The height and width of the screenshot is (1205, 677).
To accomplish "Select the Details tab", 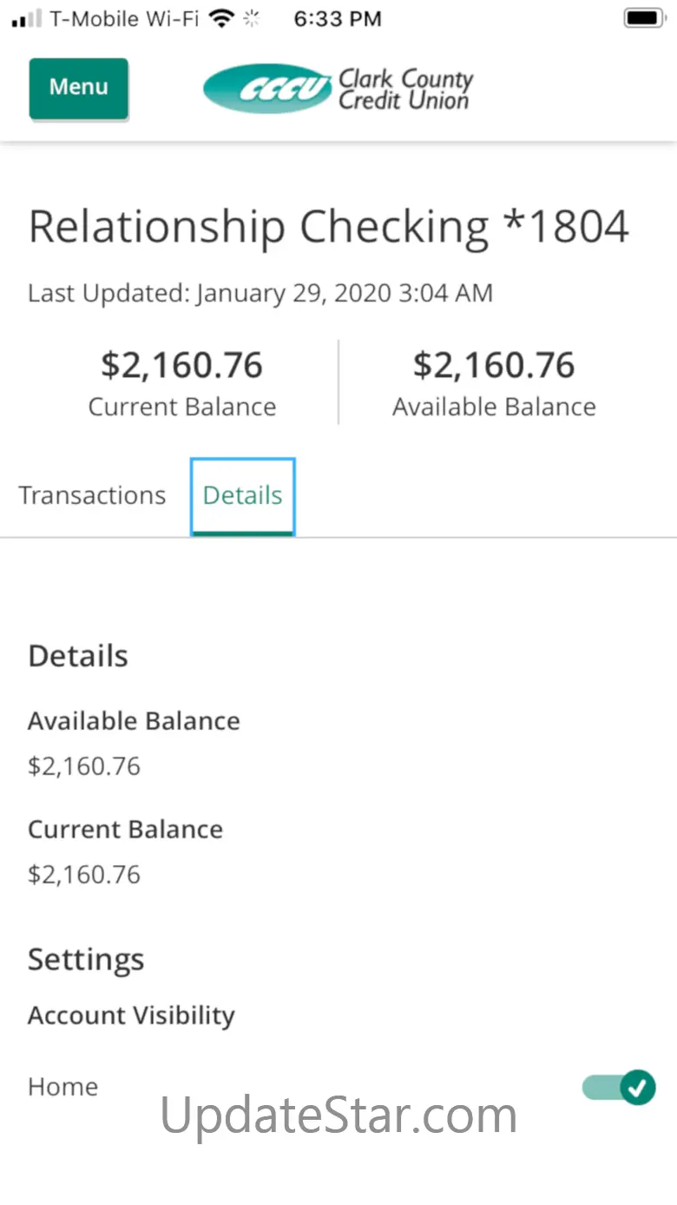I will coord(242,495).
